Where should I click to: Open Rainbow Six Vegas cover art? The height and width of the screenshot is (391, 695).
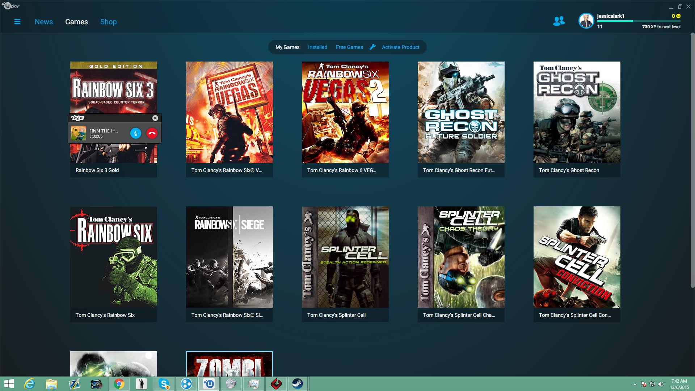[229, 112]
